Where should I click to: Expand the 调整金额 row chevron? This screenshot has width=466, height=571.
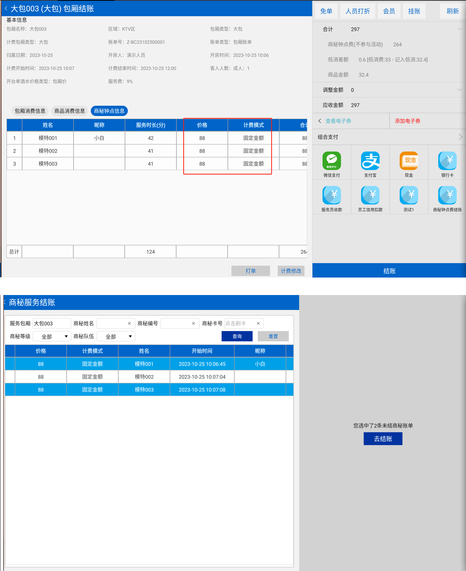[x=459, y=90]
